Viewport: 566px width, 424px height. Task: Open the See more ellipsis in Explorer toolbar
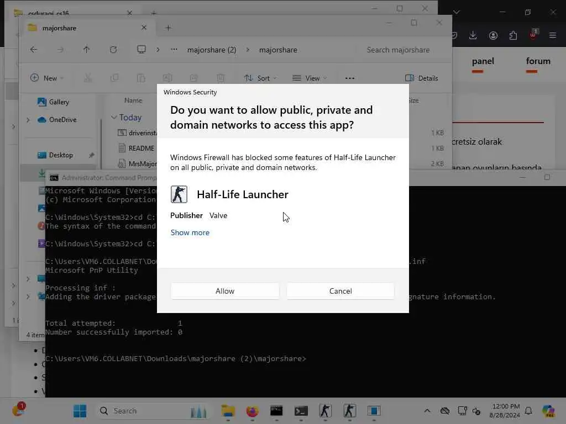[x=350, y=78]
